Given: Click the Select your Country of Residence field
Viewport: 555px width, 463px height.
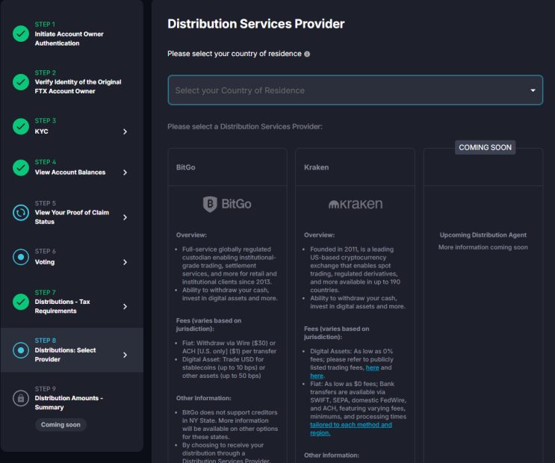Looking at the screenshot, I should click(x=356, y=90).
